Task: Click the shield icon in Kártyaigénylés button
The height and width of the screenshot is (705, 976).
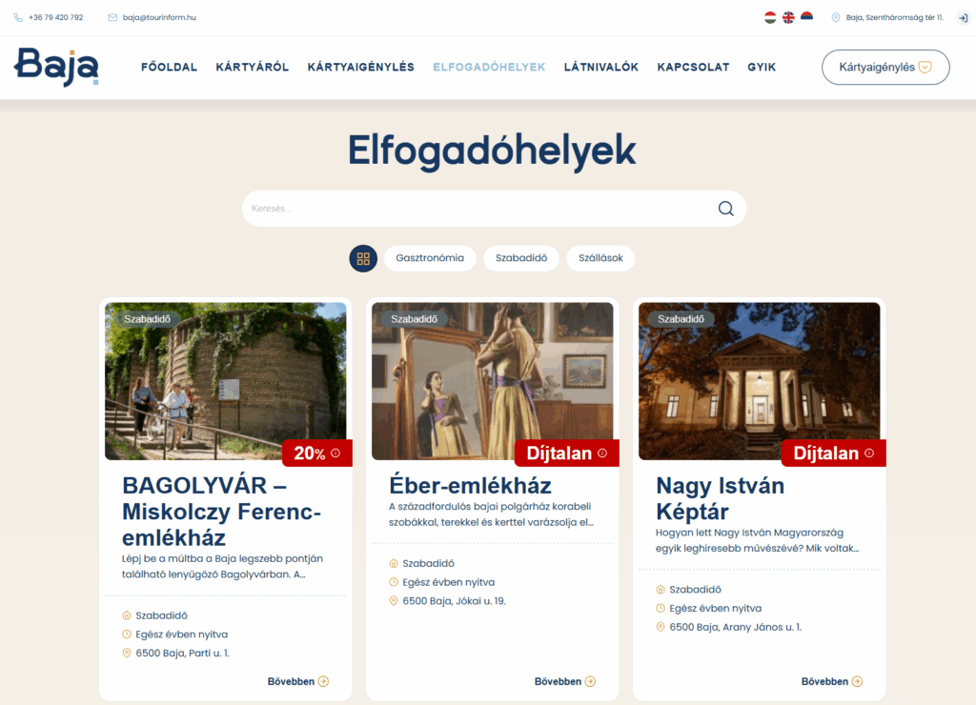Action: point(925,68)
